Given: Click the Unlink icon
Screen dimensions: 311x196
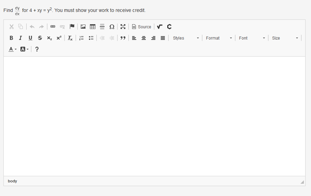Looking at the screenshot, I should pyautogui.click(x=62, y=27).
